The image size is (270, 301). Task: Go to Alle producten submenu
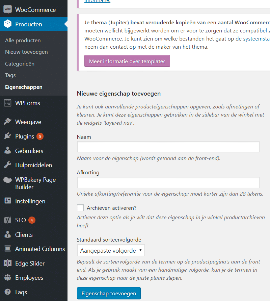pyautogui.click(x=23, y=41)
